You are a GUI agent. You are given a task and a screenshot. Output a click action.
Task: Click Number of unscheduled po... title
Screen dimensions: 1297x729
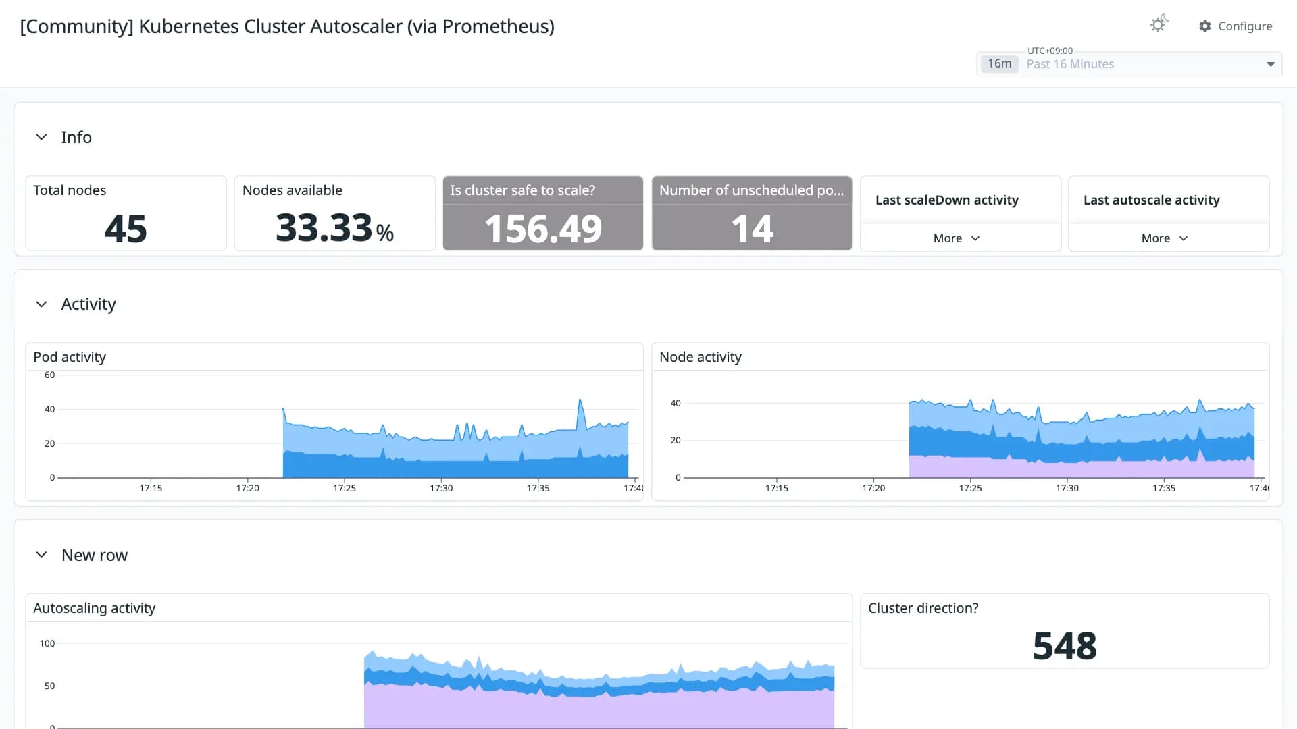[x=751, y=190]
